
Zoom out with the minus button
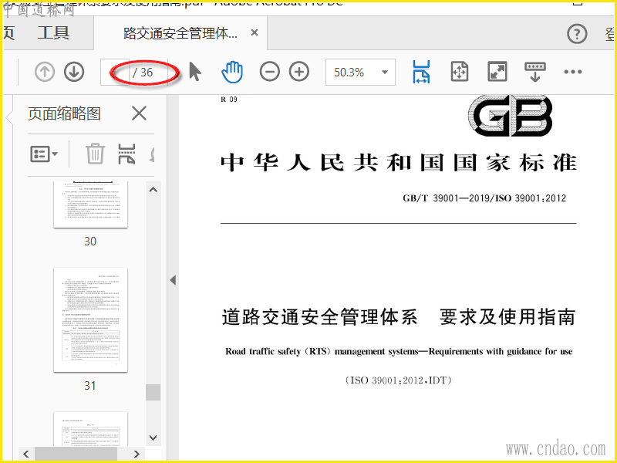pyautogui.click(x=270, y=72)
